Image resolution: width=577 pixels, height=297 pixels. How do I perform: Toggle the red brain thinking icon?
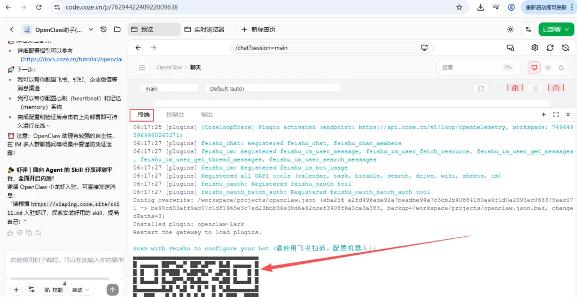(x=515, y=89)
